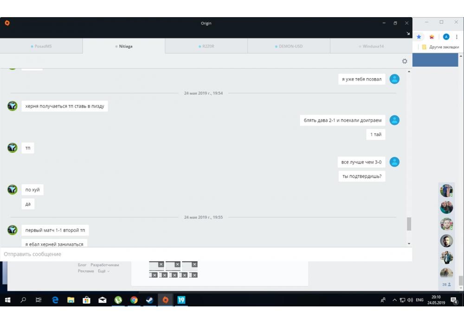Open 'Другие закладки' bookmarks folder
The height and width of the screenshot is (324, 464).
(x=441, y=47)
